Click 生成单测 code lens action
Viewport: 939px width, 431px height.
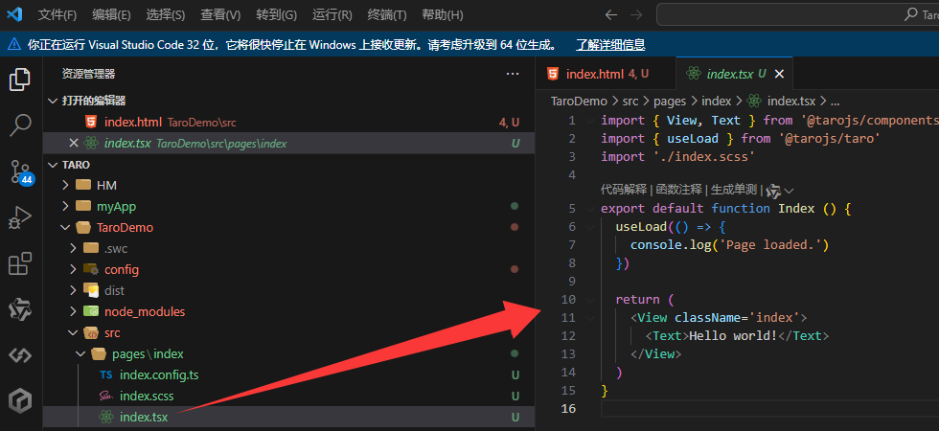[x=734, y=190]
